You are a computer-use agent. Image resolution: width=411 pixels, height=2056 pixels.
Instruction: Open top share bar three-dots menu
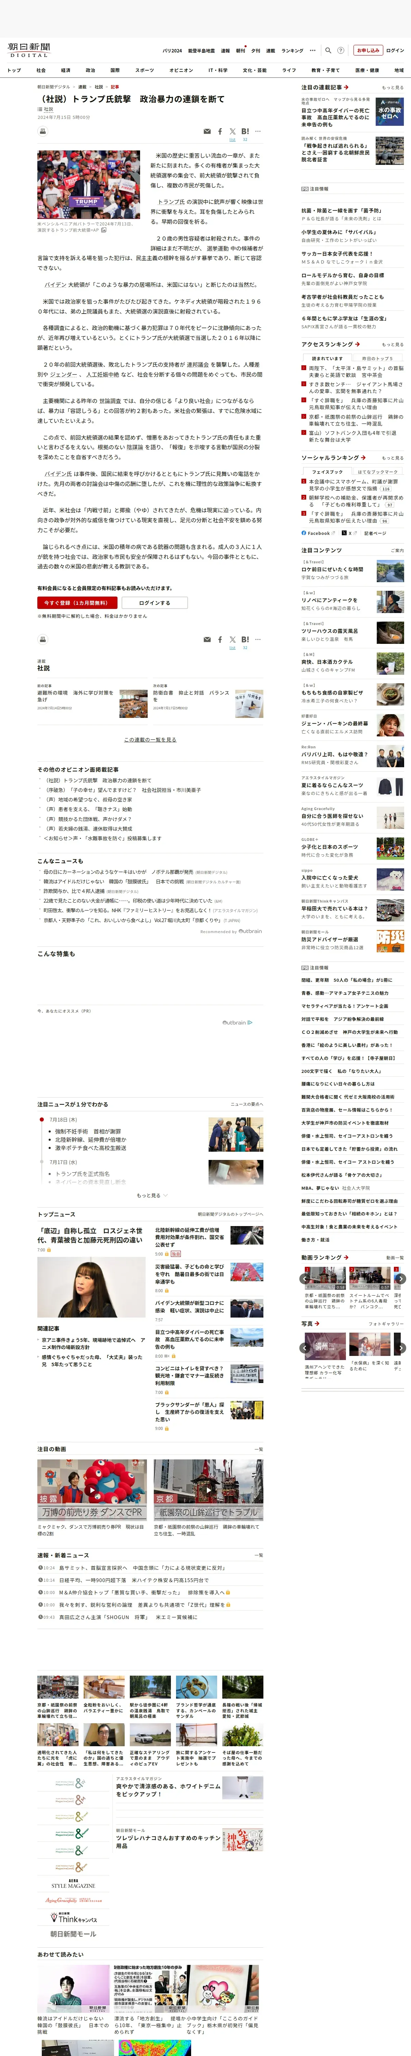(258, 132)
